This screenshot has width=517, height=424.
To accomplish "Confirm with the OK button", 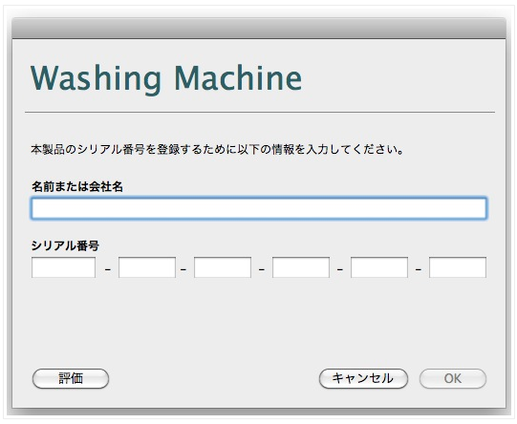I will [x=453, y=378].
